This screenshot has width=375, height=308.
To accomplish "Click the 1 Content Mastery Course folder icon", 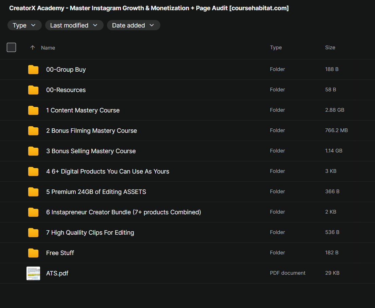I will (33, 110).
